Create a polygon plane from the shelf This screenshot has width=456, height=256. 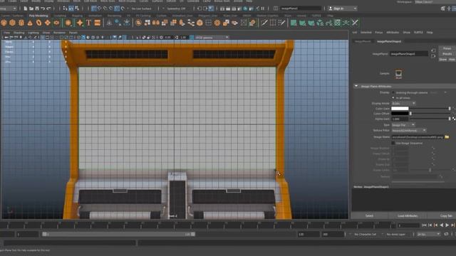click(48, 23)
